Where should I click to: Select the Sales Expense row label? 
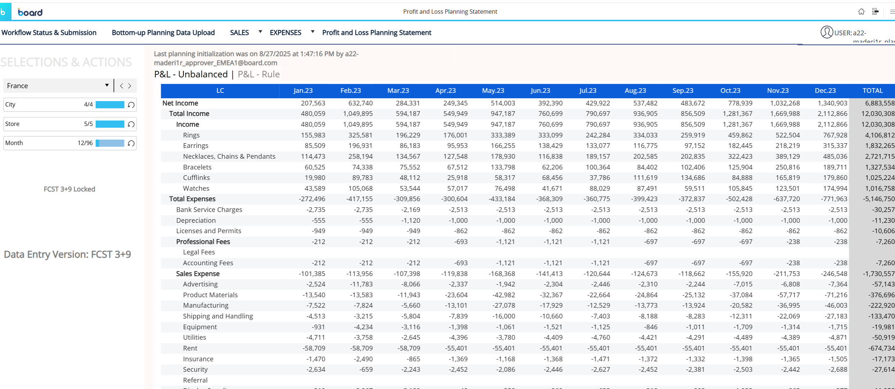(x=198, y=274)
